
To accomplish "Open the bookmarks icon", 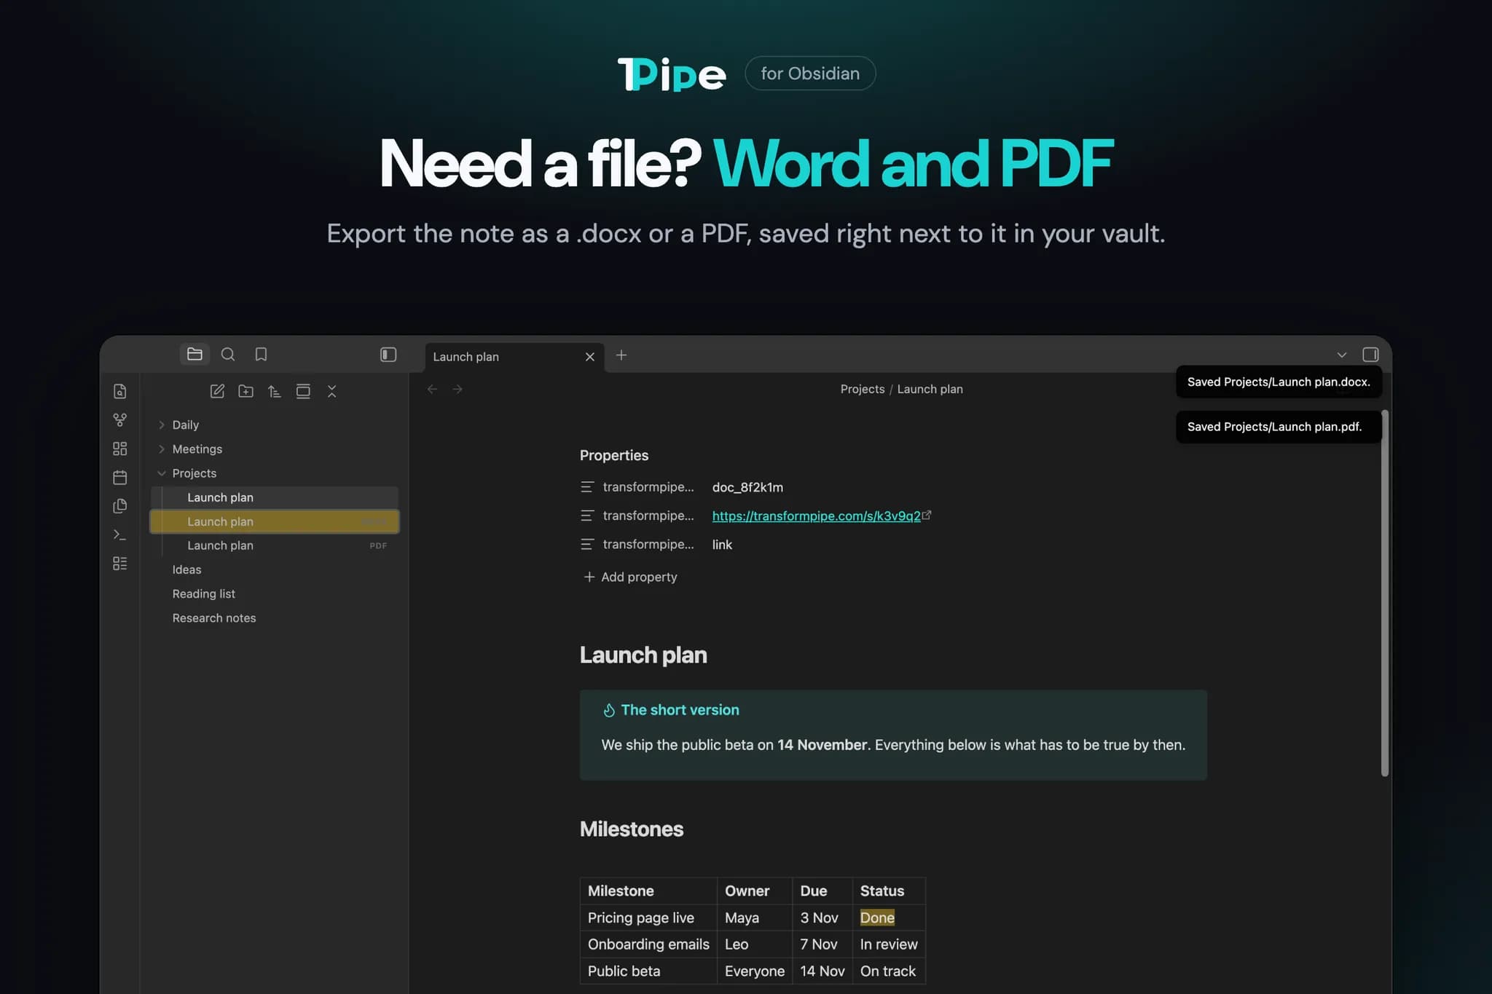I will (261, 355).
